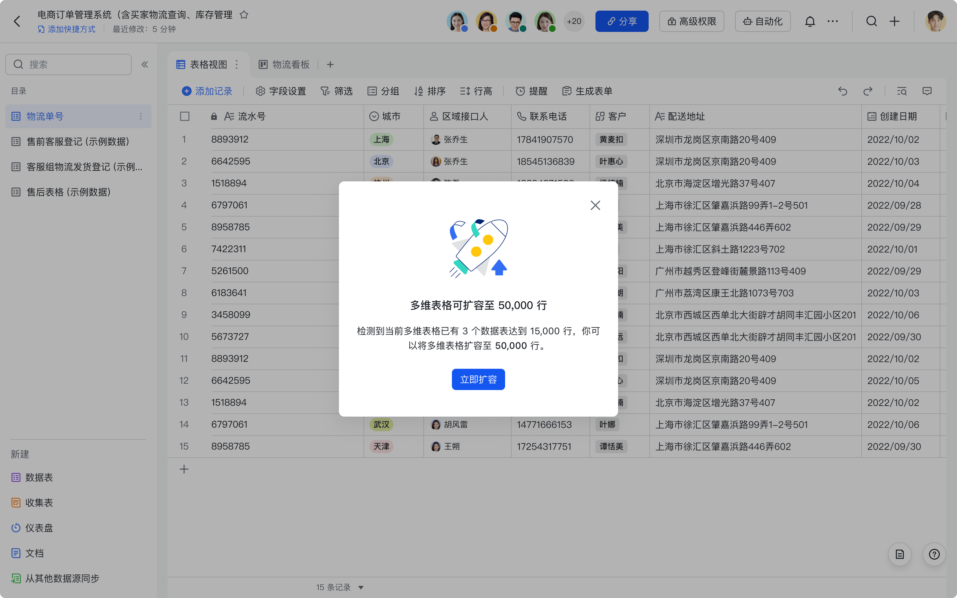Click the 立即扩容 button
The height and width of the screenshot is (598, 957).
point(478,379)
